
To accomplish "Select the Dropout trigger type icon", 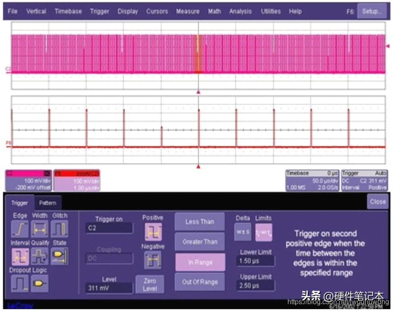I will coord(20,284).
